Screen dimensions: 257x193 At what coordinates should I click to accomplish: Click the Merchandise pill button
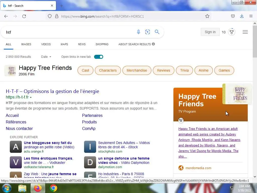(137, 70)
